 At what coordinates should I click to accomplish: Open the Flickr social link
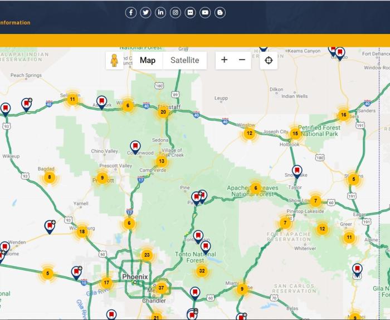[191, 12]
